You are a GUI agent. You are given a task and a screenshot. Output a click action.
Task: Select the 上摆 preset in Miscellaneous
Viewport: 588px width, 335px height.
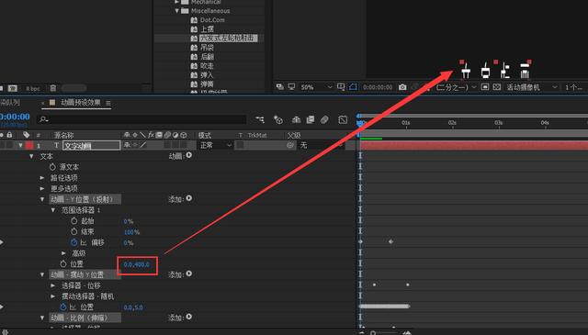[x=207, y=28]
